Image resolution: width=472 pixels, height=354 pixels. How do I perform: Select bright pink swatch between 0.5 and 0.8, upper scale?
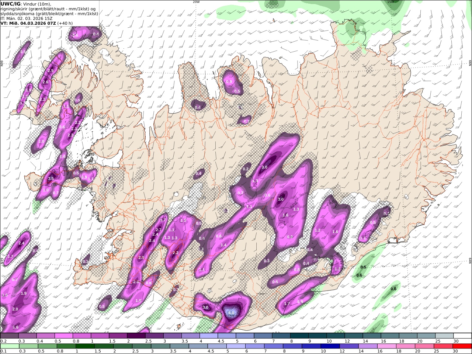pos(64,336)
